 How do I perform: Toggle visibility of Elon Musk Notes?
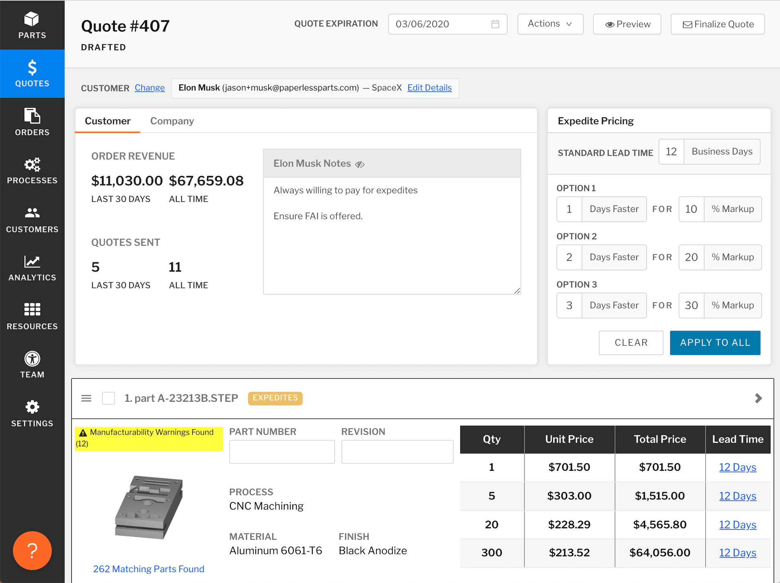(x=360, y=164)
